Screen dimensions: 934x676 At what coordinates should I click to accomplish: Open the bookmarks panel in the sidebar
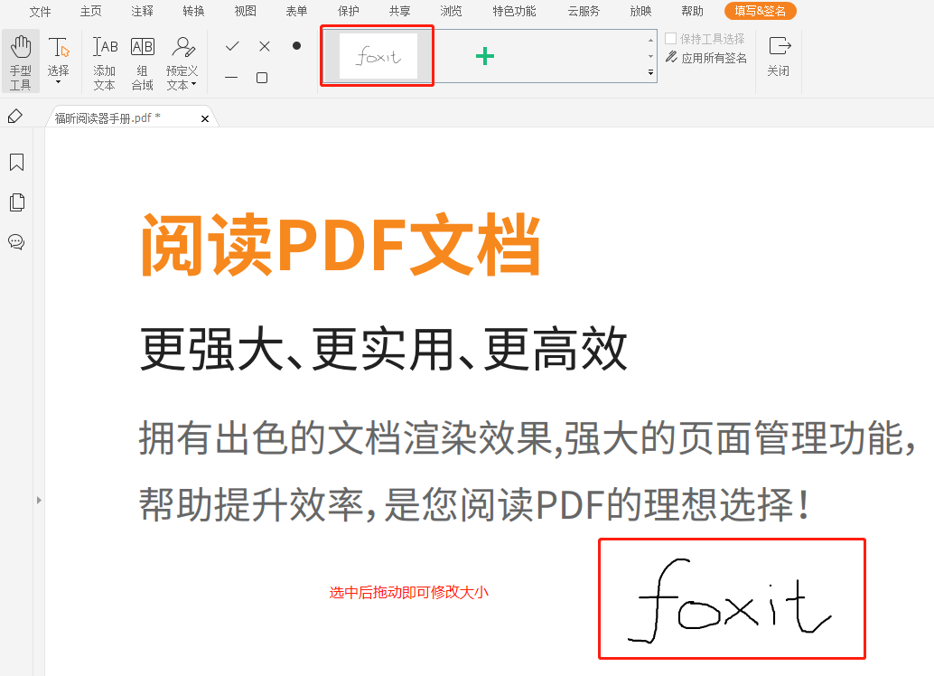pos(16,163)
